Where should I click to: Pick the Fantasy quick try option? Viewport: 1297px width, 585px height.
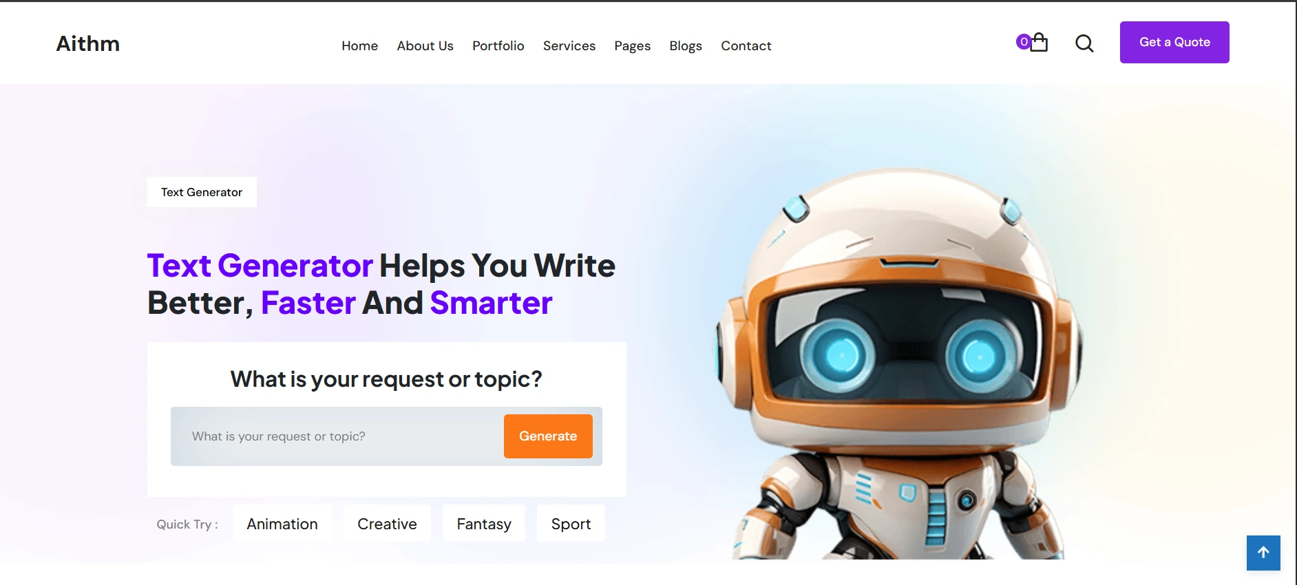pyautogui.click(x=484, y=524)
